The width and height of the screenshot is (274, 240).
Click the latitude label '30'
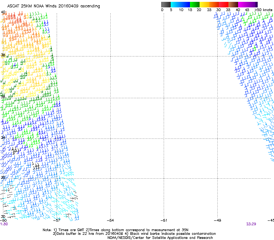(x=3, y=217)
